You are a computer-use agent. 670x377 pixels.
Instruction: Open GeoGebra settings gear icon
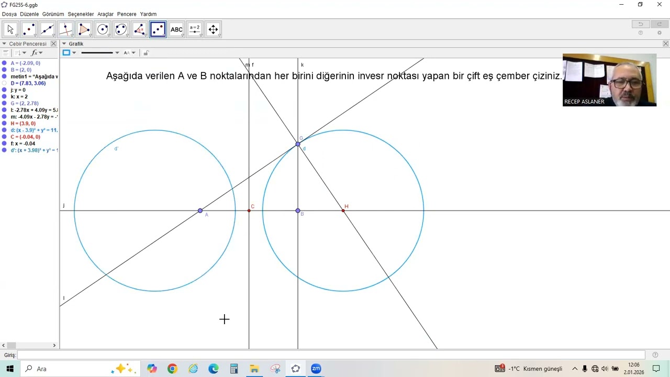(x=660, y=33)
